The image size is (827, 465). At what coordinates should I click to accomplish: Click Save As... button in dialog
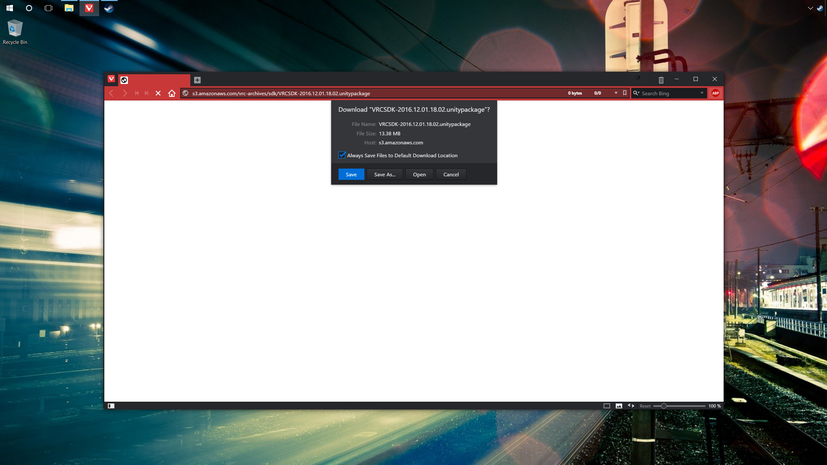pos(384,174)
